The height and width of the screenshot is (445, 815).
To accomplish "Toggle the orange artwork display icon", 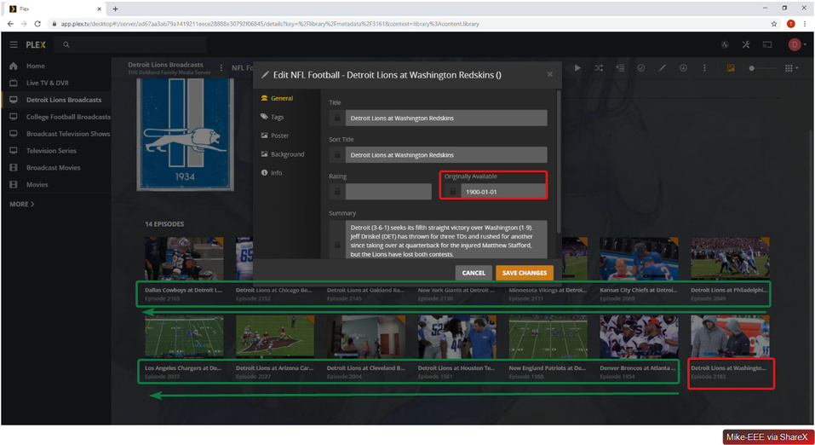I will point(731,67).
